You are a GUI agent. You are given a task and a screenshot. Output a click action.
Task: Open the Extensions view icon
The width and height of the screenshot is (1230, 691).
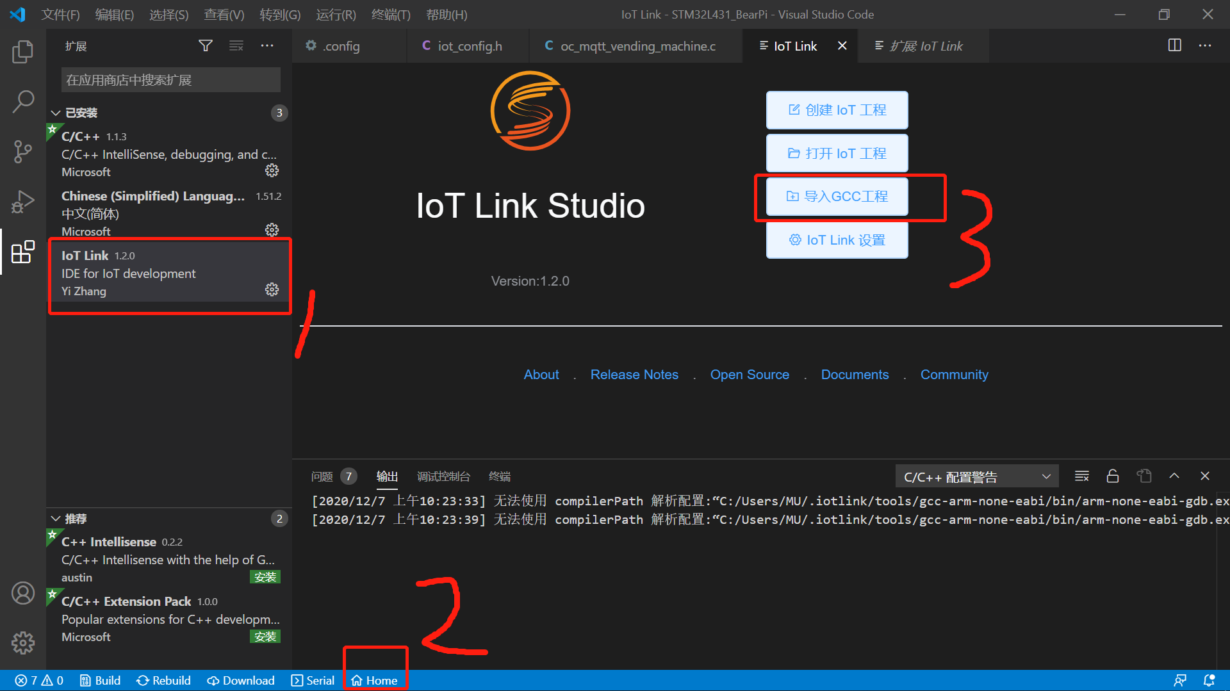[x=23, y=252]
